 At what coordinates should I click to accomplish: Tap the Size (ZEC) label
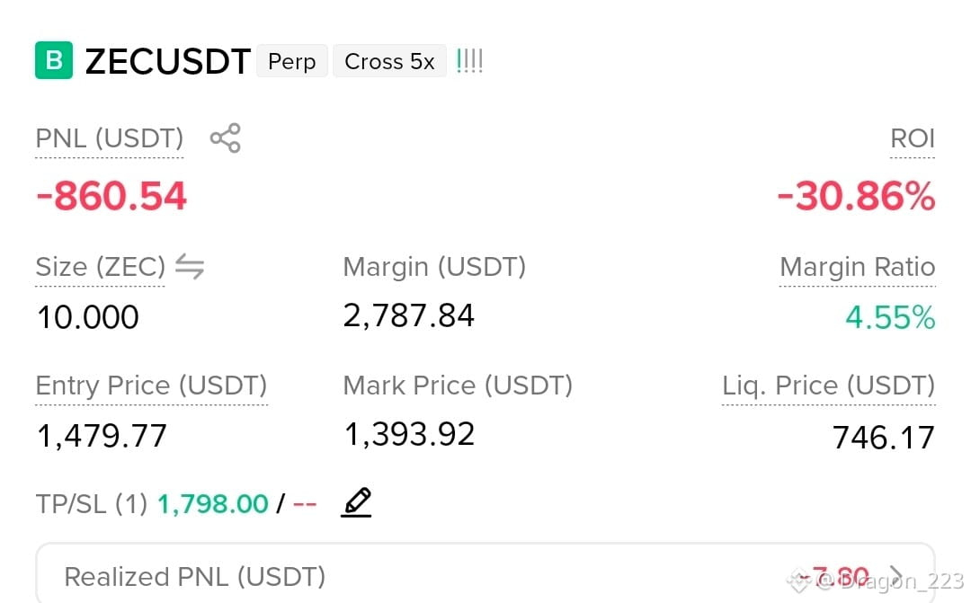(101, 267)
